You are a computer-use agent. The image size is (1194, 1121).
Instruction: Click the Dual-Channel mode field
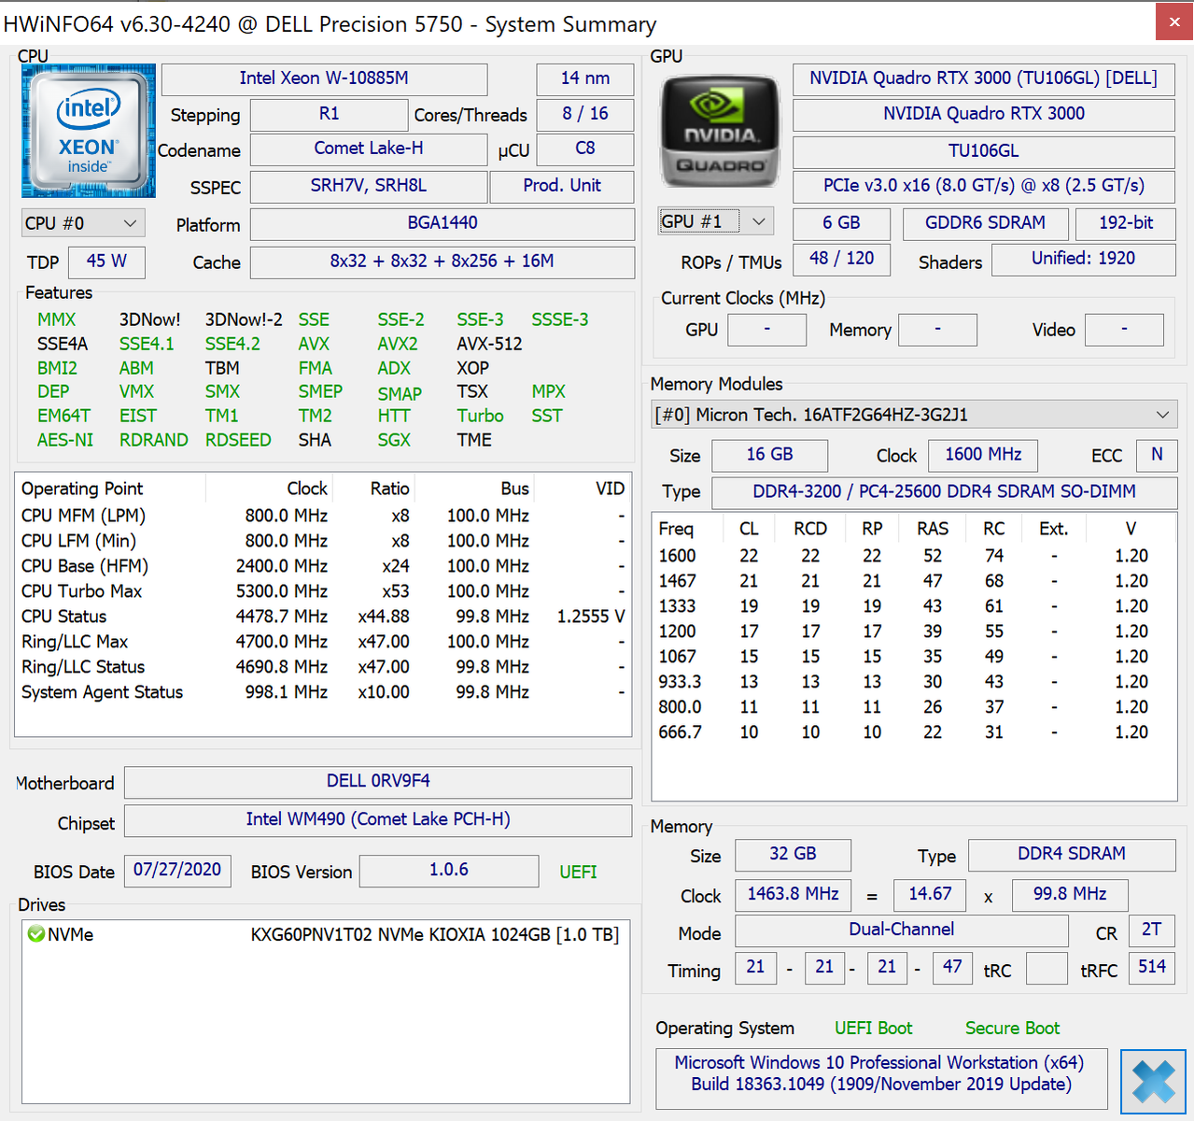tap(901, 930)
